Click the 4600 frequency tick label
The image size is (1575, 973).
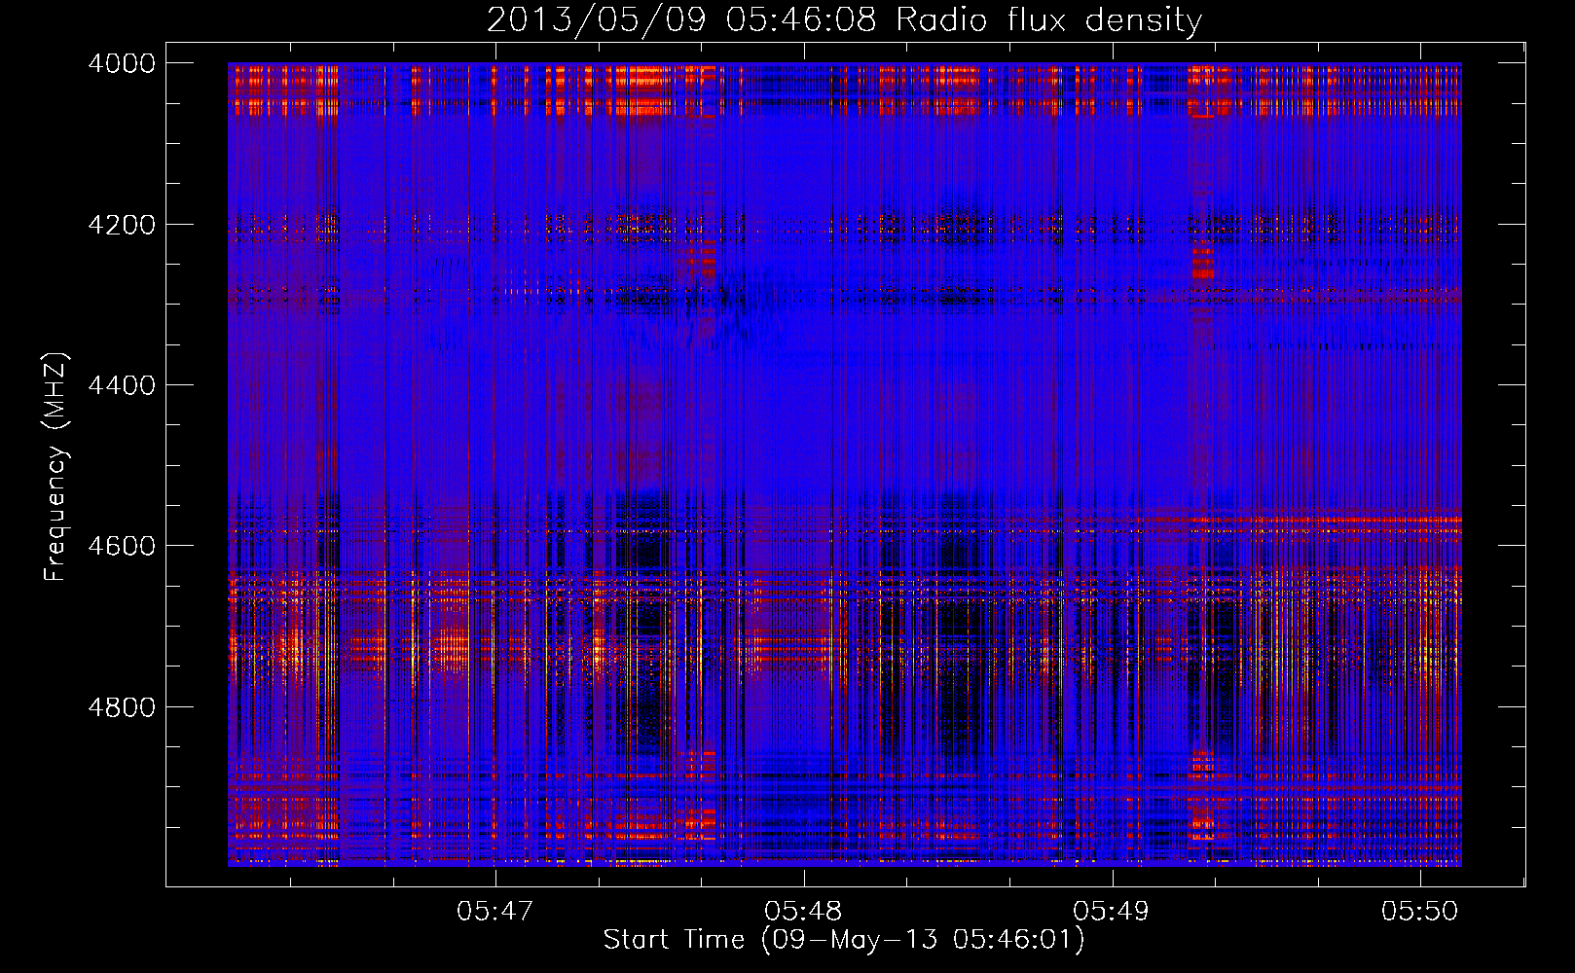[122, 546]
